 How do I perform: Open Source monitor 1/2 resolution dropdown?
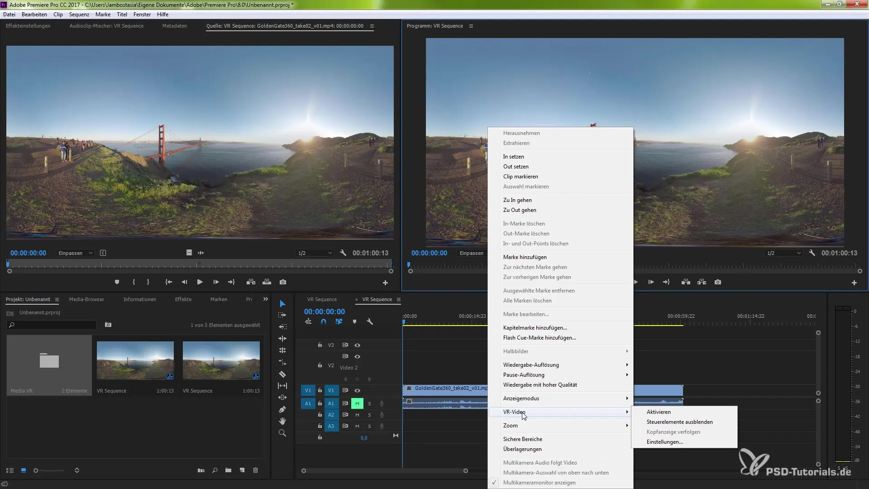click(x=315, y=253)
